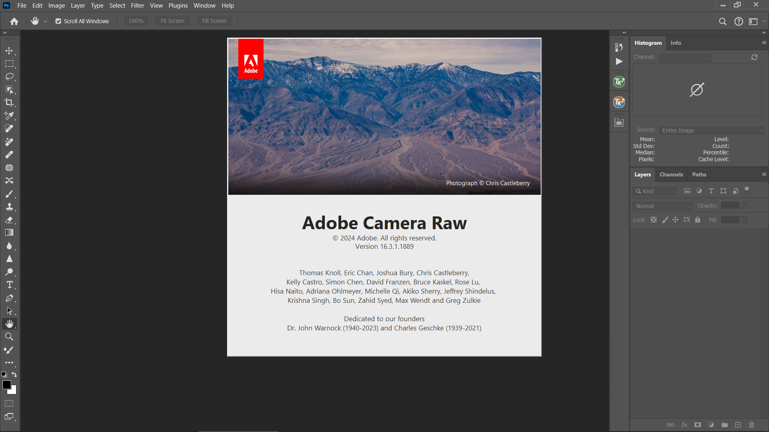Switch to the Paths tab
769x432 pixels.
click(x=699, y=174)
